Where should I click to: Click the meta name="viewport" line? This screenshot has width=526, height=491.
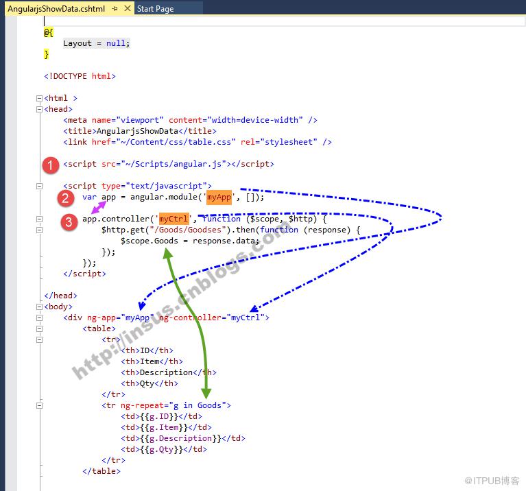(x=190, y=120)
